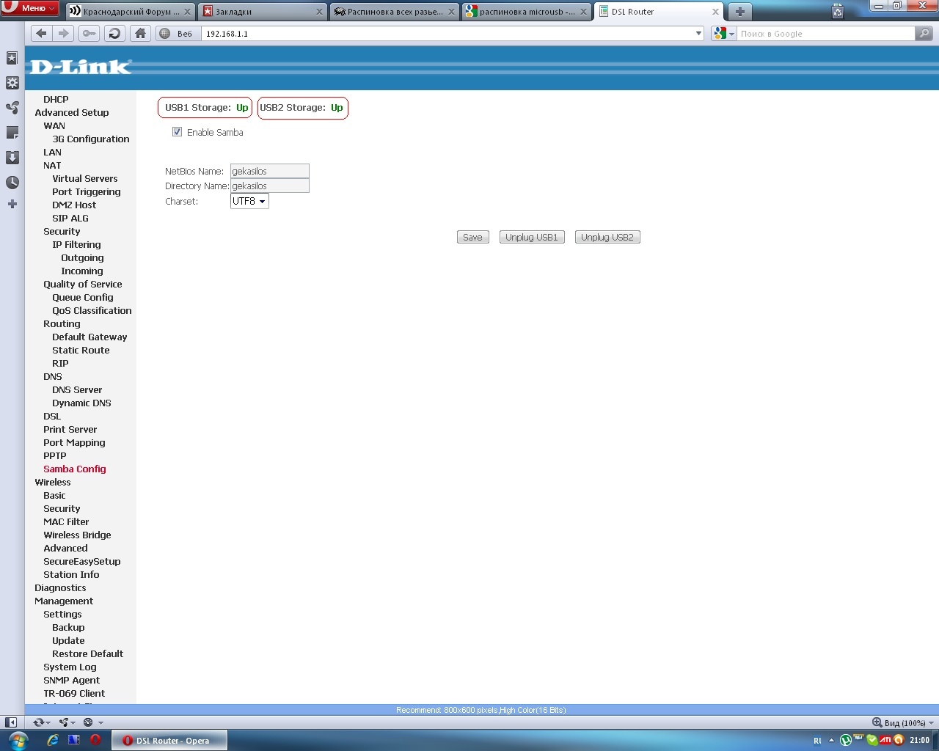Viewport: 939px width, 751px height.
Task: Toggle the panel sidebar in status bar
Action: click(11, 722)
